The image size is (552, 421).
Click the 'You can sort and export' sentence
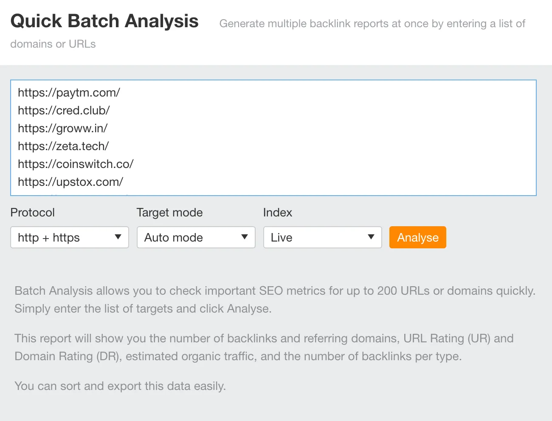click(x=120, y=386)
